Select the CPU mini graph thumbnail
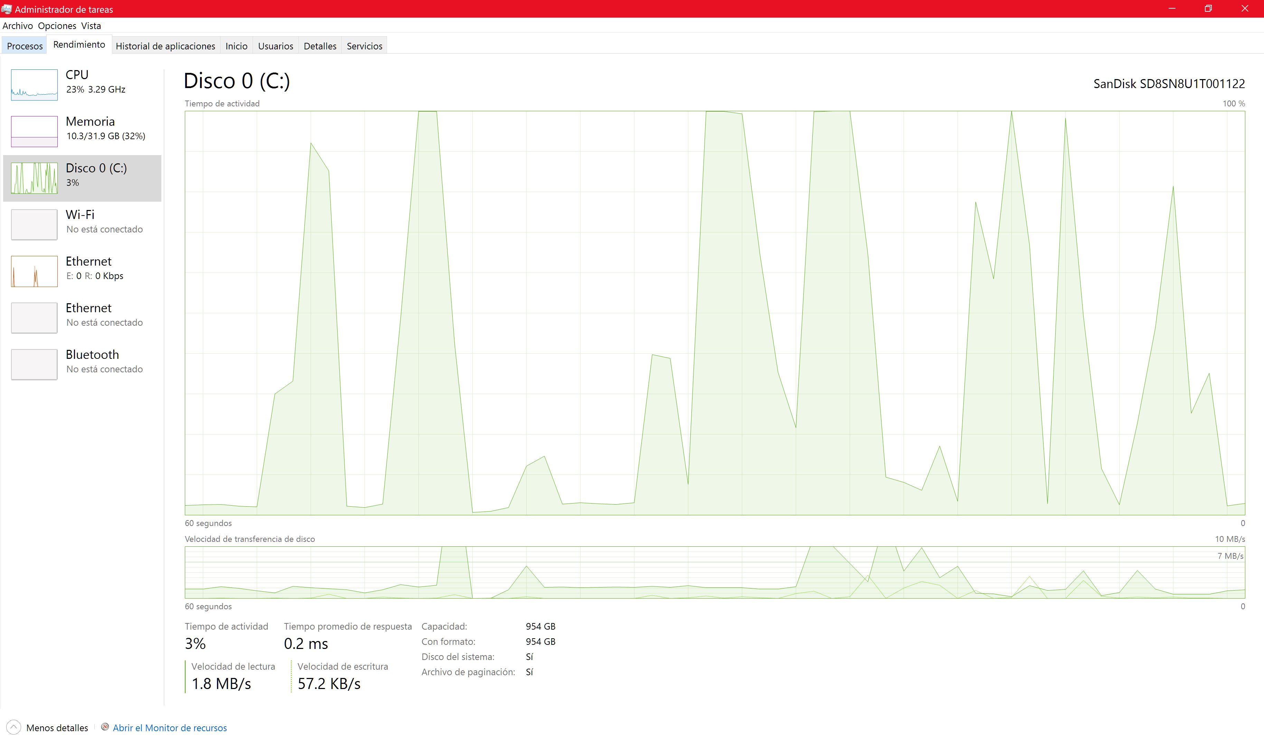The width and height of the screenshot is (1264, 746). click(34, 85)
